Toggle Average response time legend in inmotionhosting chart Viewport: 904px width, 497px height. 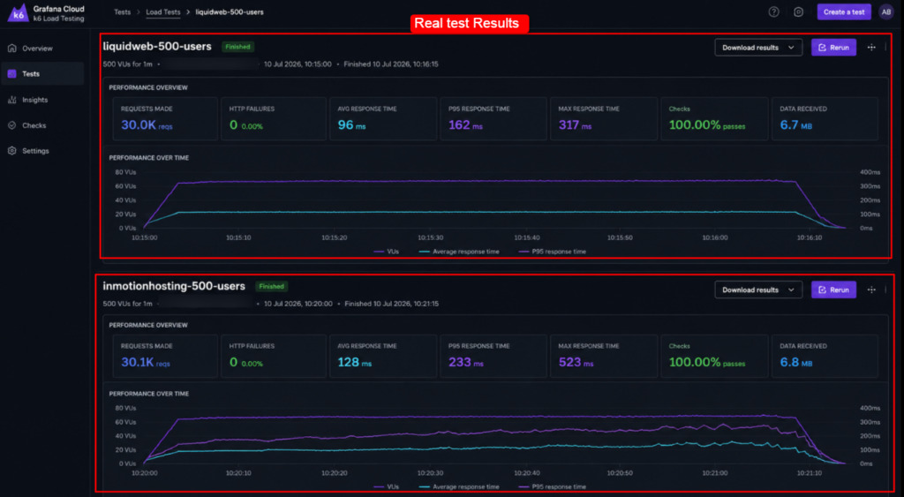tap(459, 486)
